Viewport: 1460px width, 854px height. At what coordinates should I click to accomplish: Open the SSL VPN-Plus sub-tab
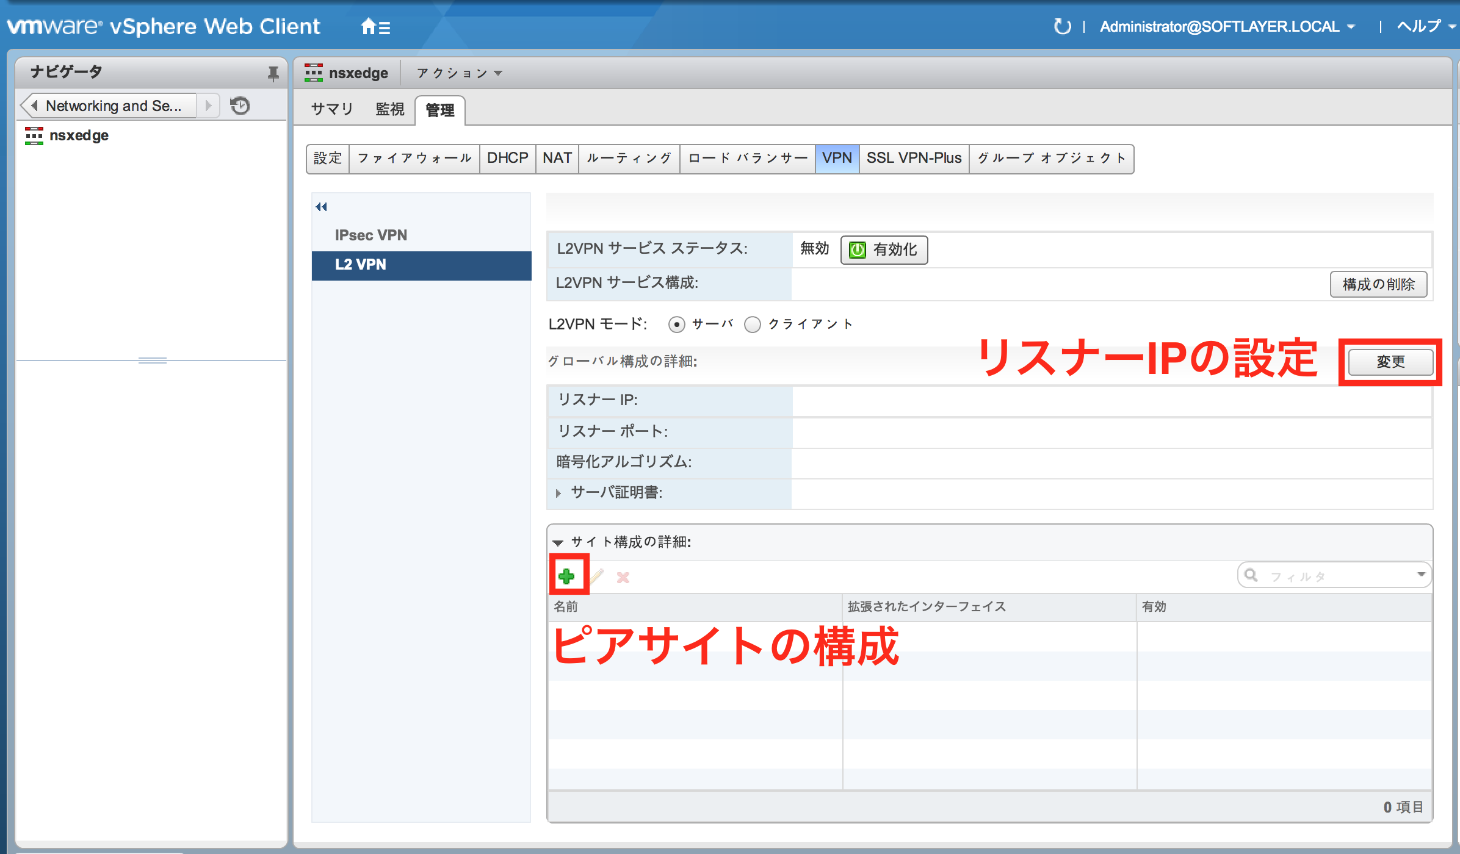pyautogui.click(x=914, y=159)
